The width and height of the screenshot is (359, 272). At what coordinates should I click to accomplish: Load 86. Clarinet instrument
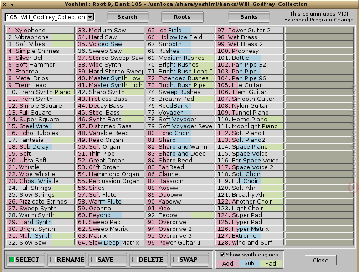click(180, 174)
